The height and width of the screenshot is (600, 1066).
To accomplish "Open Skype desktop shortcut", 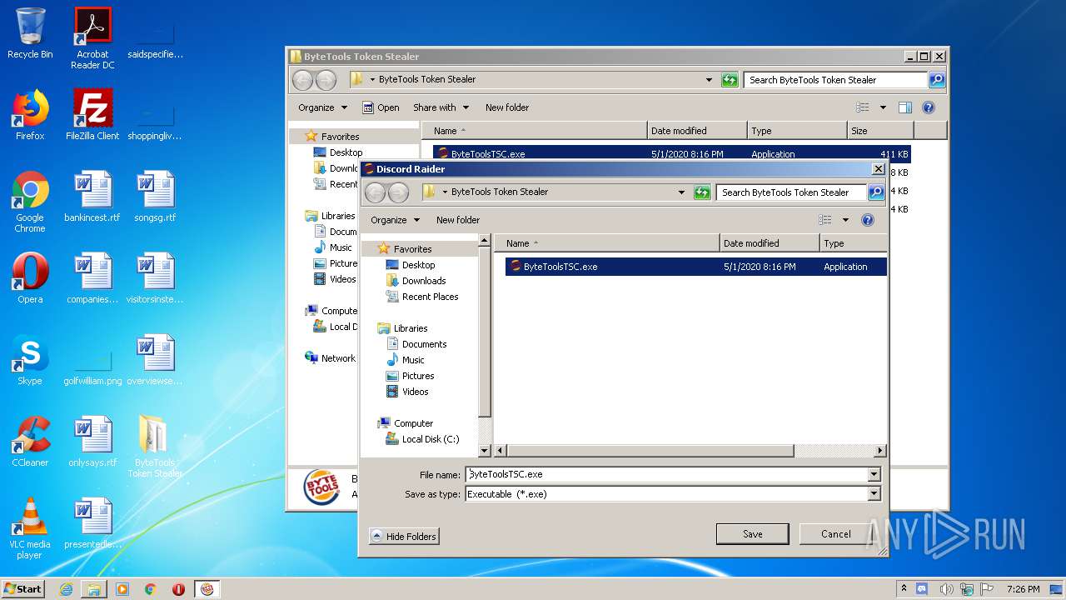I will [30, 360].
